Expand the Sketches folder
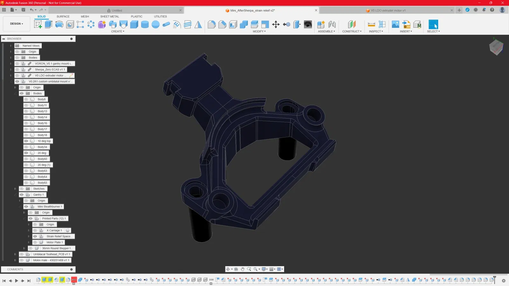Screen dimensions: 509x286 coord(15,189)
